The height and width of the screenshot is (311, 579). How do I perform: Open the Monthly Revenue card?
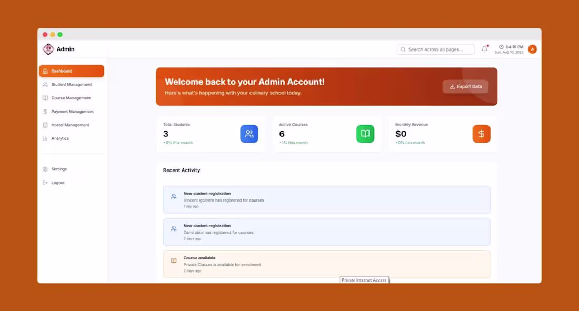point(443,134)
